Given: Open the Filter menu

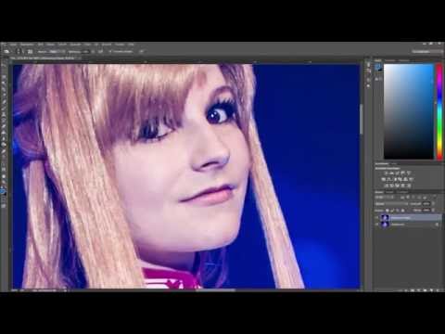Looking at the screenshot, I should pos(88,45).
